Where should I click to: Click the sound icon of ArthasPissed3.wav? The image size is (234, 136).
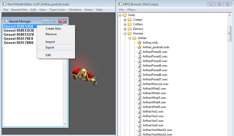click(x=139, y=61)
